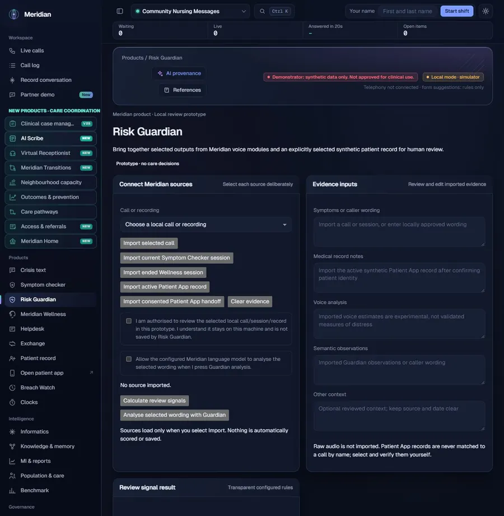
Task: Click the Exchange arrows icon
Action: 12,343
